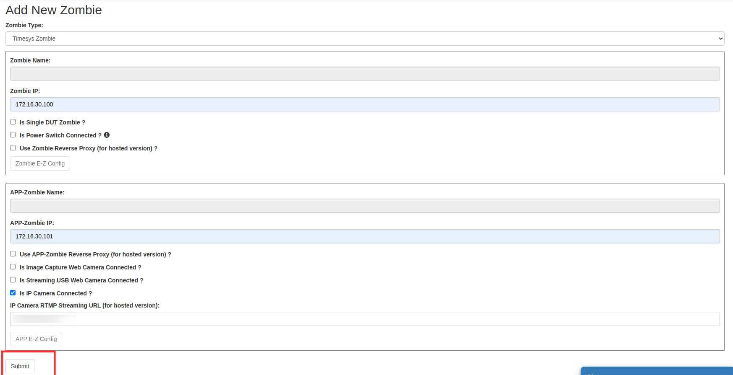The image size is (733, 375).
Task: Click the Is IP Camera Connected label
Action: click(56, 293)
